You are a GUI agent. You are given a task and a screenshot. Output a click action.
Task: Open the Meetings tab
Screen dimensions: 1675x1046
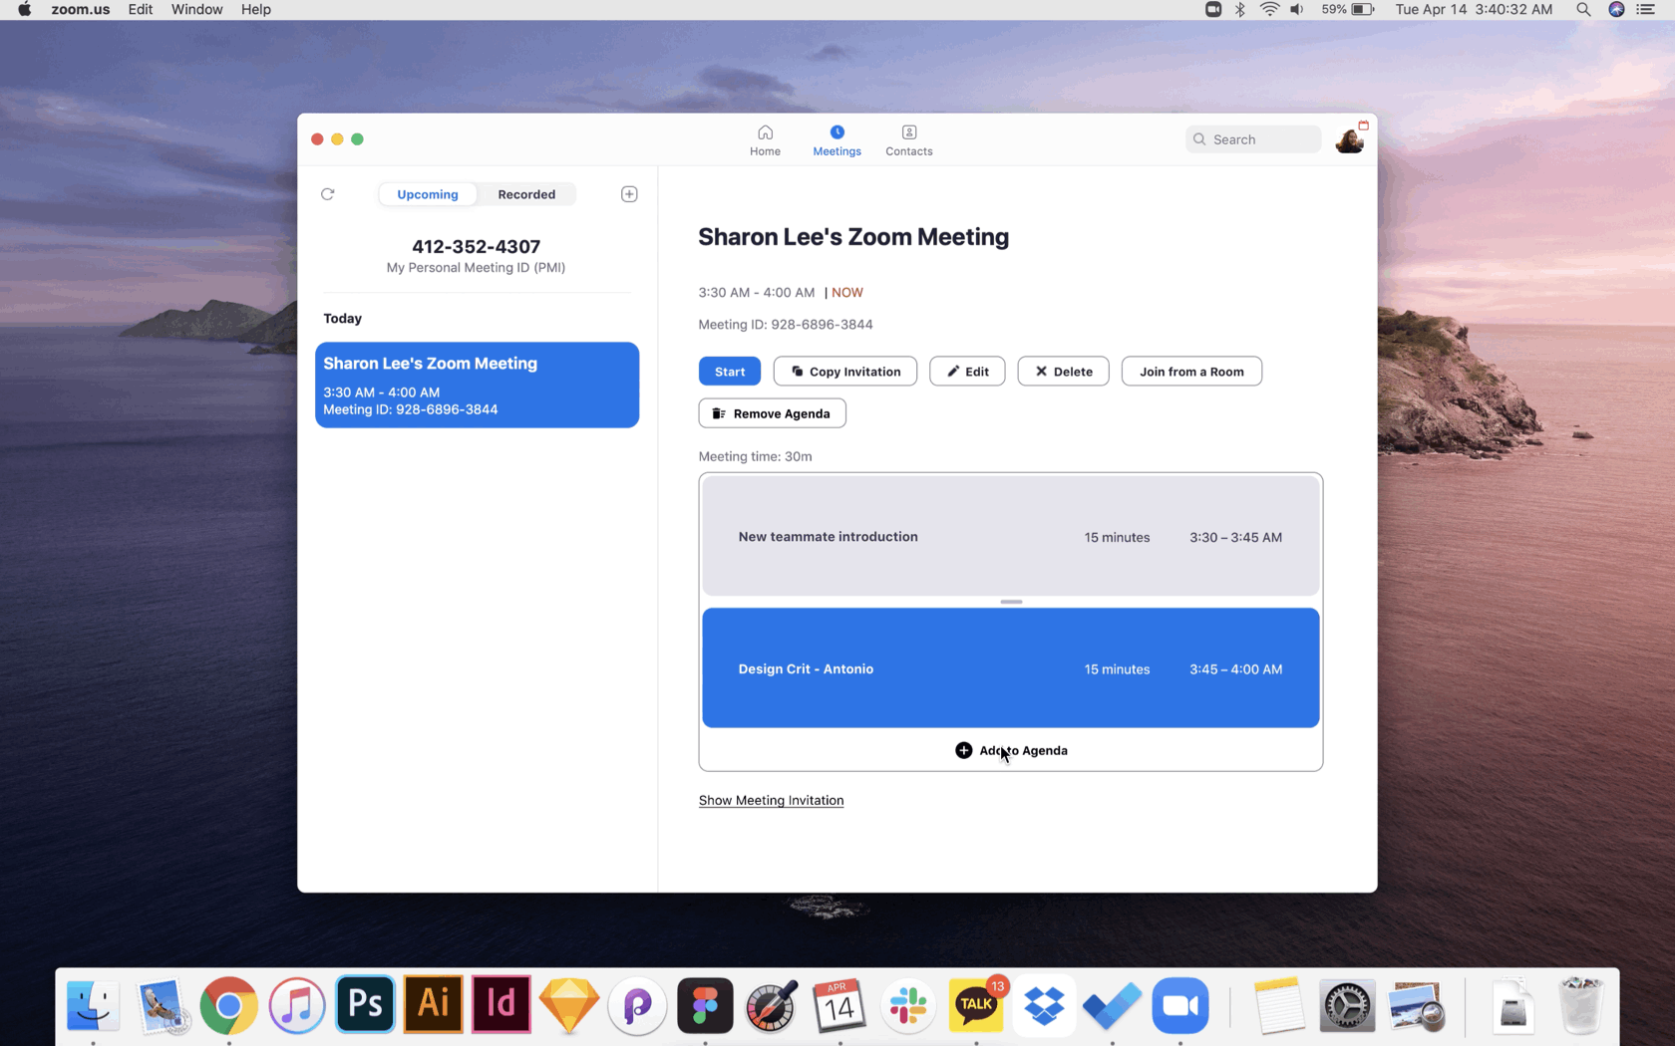837,140
